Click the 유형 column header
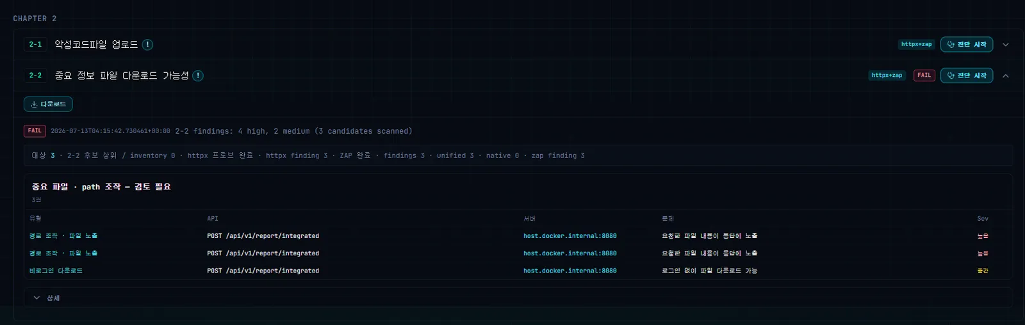Screen dimensions: 1025x325 [x=35, y=219]
